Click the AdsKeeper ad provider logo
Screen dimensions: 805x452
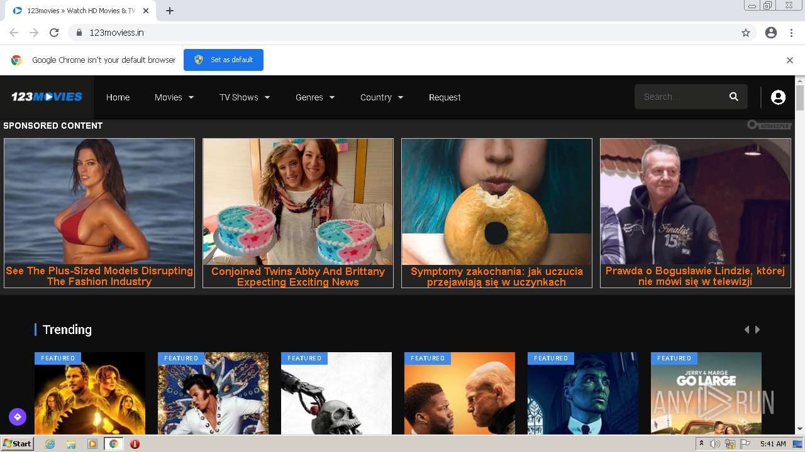coord(769,125)
